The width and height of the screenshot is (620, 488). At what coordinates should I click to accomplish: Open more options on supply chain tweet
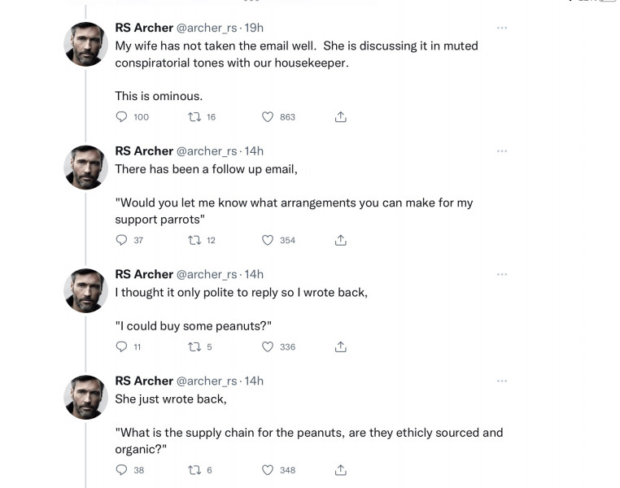502,381
